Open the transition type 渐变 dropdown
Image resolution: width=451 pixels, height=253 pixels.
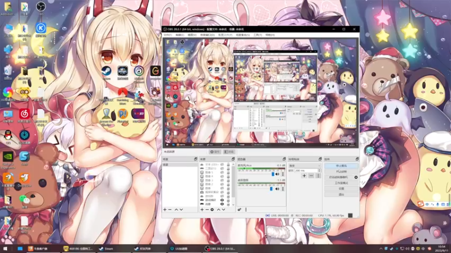point(304,166)
